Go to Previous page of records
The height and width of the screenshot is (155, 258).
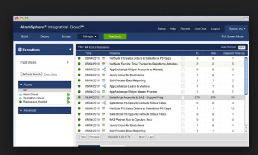[x=94, y=137]
